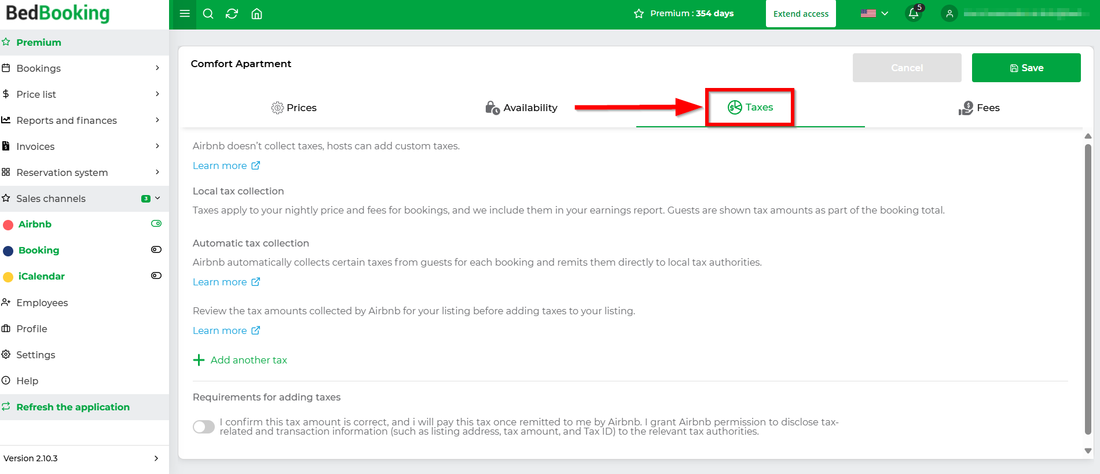Switch to the Prices tab
1100x474 pixels.
pos(294,108)
